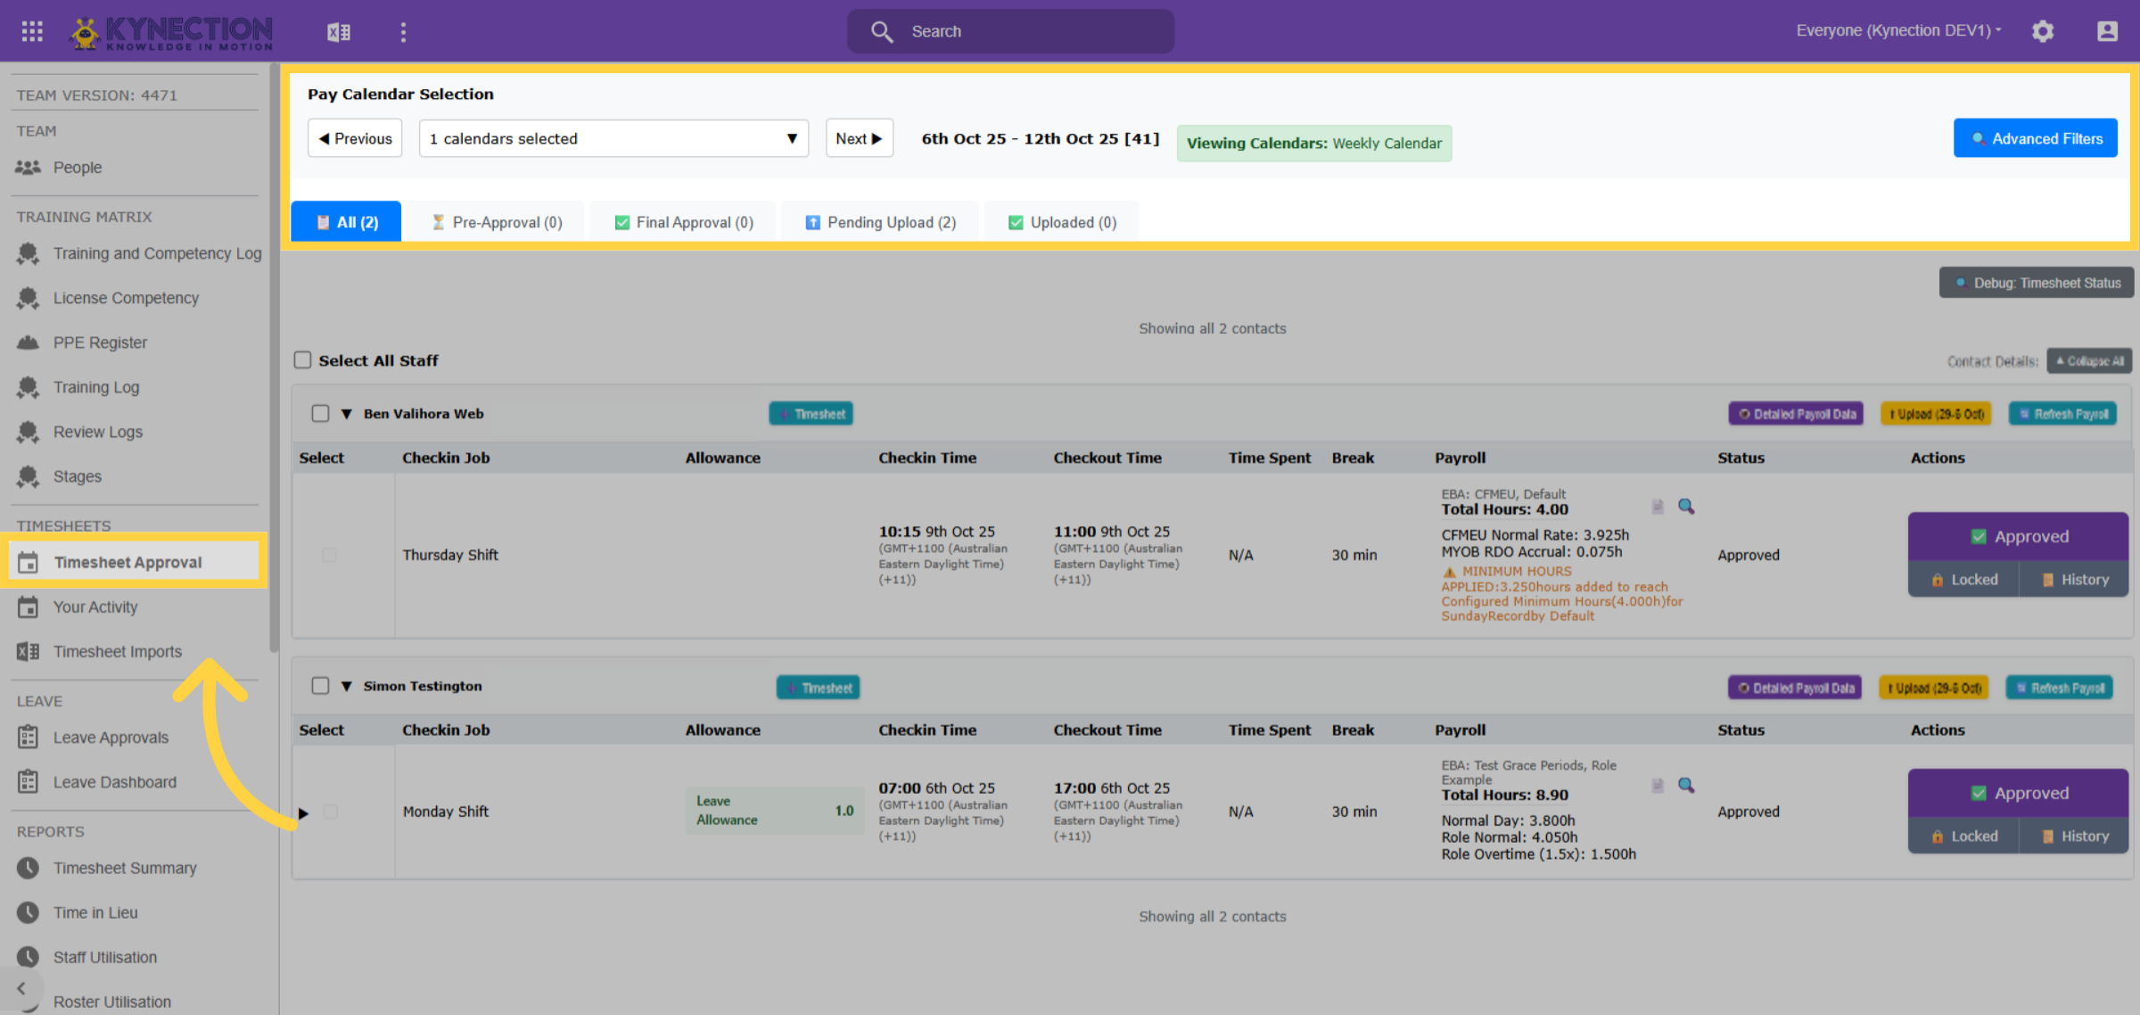Open Advanced Filters
This screenshot has width=2140, height=1015.
(x=2036, y=138)
